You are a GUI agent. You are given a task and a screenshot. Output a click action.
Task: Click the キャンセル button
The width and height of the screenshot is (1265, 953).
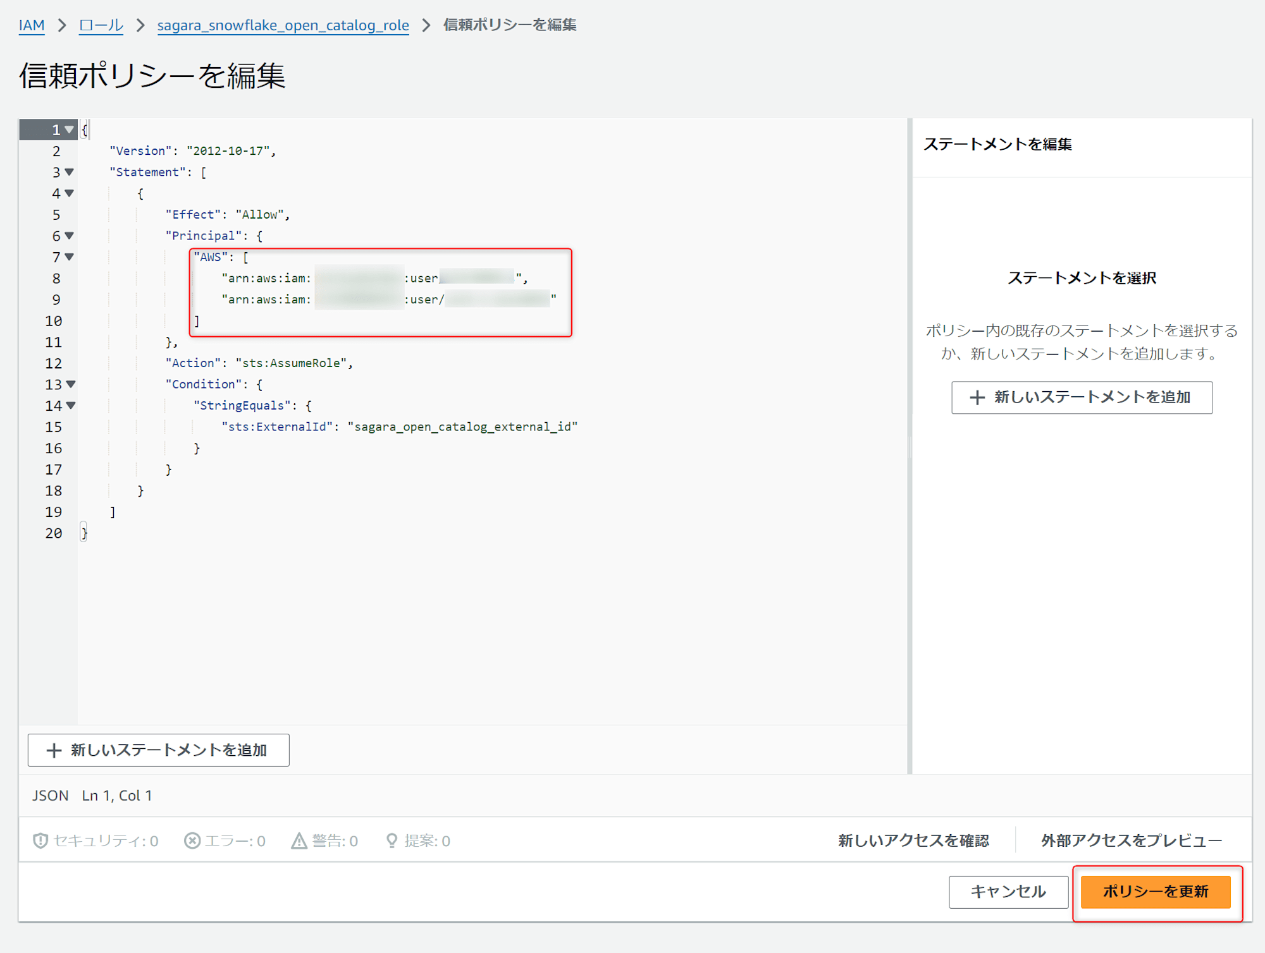(x=1008, y=892)
